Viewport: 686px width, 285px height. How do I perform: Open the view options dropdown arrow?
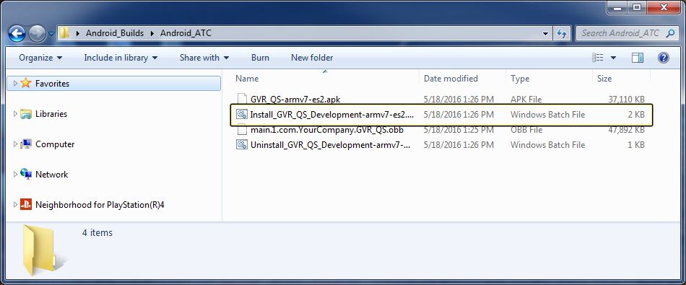tap(613, 58)
